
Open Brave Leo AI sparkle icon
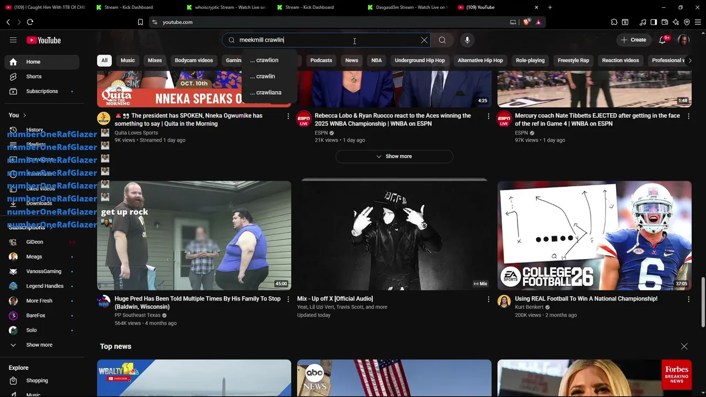[676, 22]
